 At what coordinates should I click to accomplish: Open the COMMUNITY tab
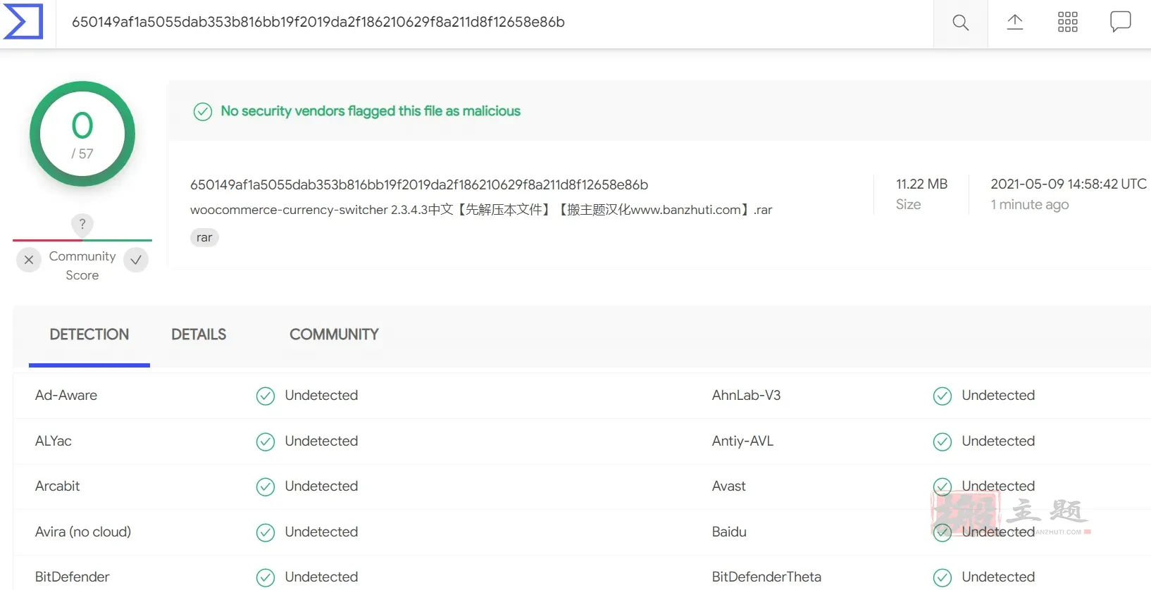(x=334, y=334)
